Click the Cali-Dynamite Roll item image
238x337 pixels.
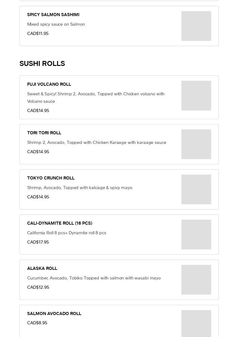tap(196, 235)
